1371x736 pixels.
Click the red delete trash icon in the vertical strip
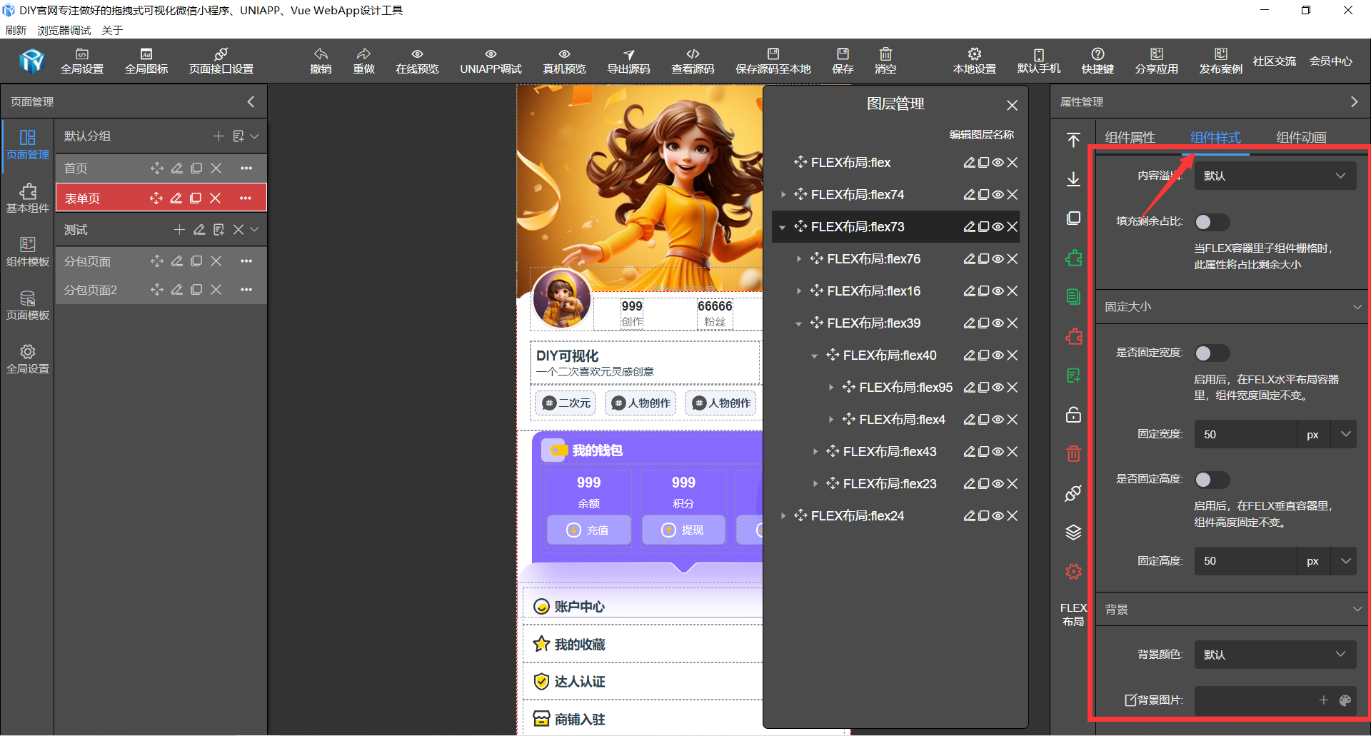point(1073,454)
